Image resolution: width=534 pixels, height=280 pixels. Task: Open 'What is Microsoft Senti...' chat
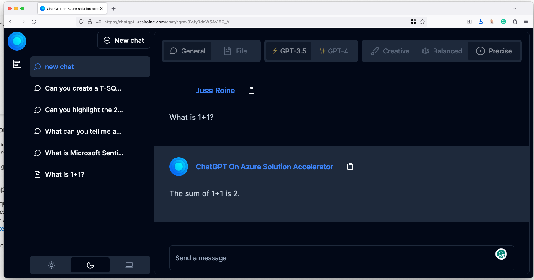coord(90,153)
